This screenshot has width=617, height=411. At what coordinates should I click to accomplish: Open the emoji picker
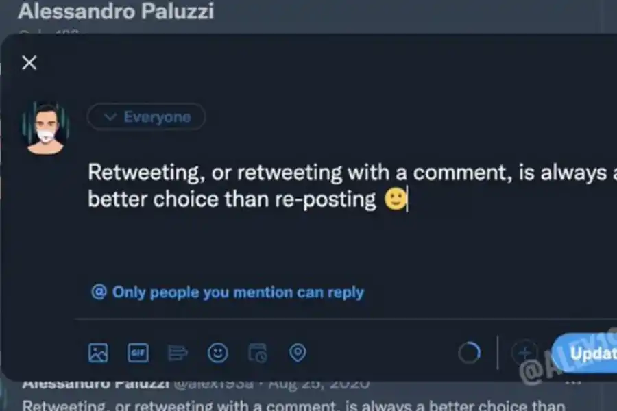217,353
